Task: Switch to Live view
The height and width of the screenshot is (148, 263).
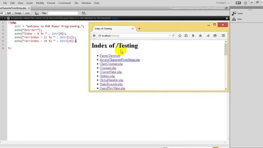Action: point(28,13)
